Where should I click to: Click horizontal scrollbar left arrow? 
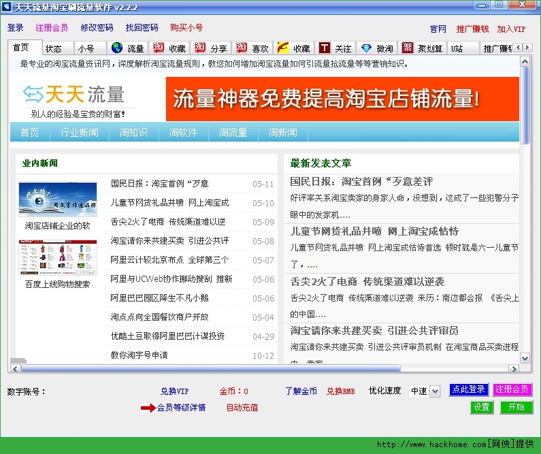[x=15, y=369]
